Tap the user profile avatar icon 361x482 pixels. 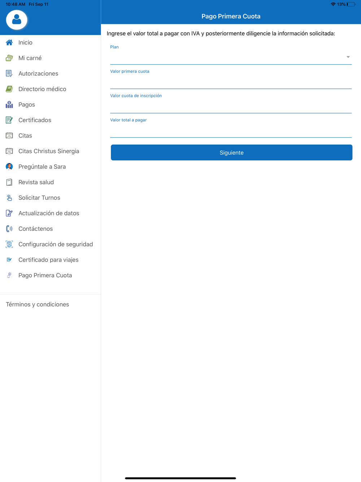click(x=17, y=20)
